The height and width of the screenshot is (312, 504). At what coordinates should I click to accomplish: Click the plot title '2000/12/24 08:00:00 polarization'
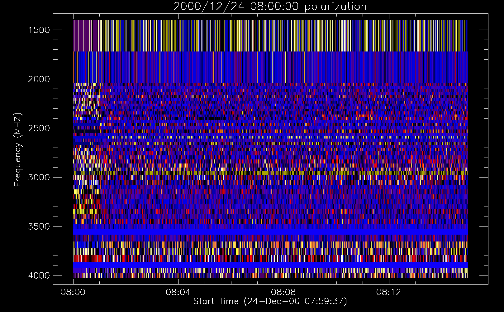tap(270, 7)
